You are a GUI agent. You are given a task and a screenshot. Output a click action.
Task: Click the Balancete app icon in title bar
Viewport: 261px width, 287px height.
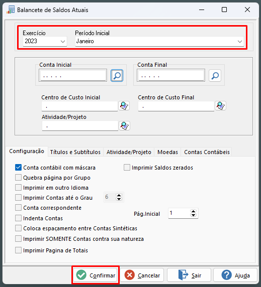pos(11,10)
